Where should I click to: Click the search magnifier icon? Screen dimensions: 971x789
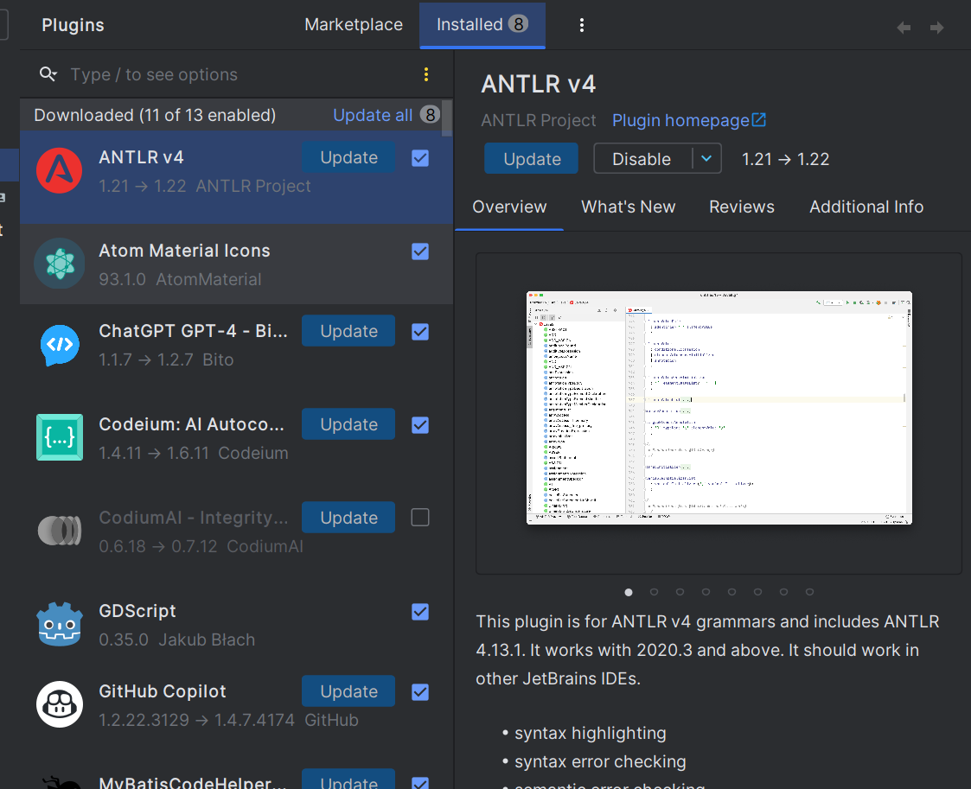coord(48,75)
